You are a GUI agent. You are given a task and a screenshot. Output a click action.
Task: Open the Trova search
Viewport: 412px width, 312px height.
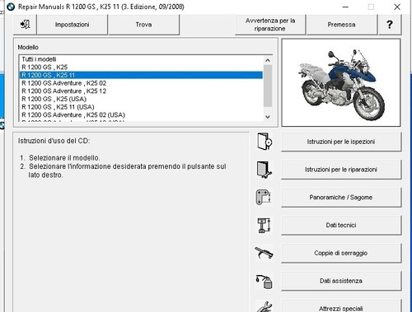pos(143,25)
